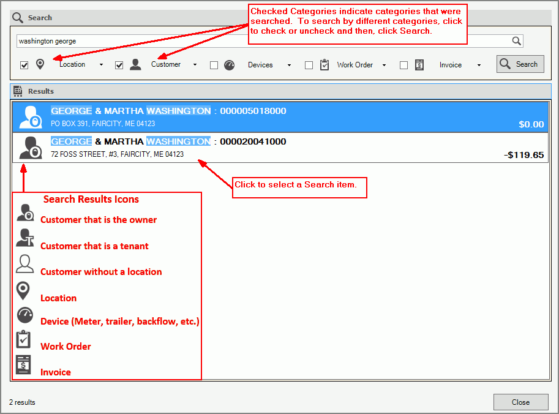Click owner icon of 72 FOSS STREET result
The image size is (559, 414).
[31, 148]
